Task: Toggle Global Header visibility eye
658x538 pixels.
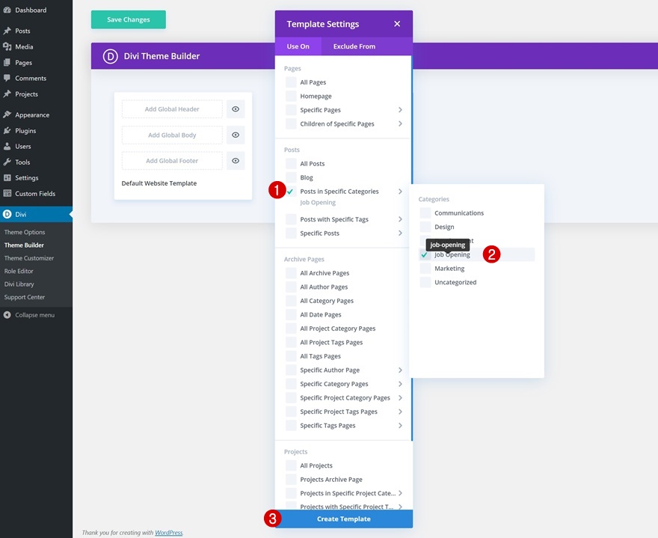Action: (x=236, y=109)
